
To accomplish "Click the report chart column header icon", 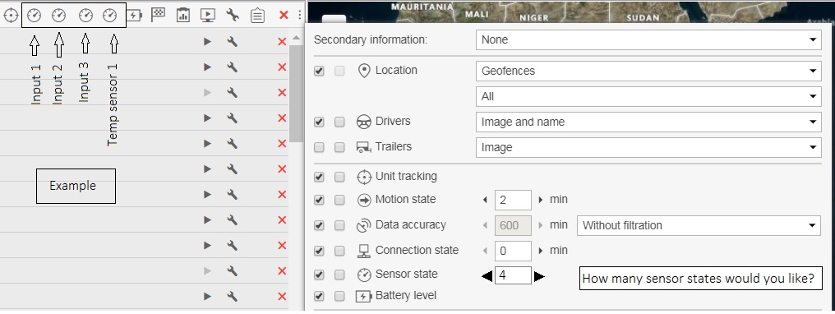I will (182, 16).
